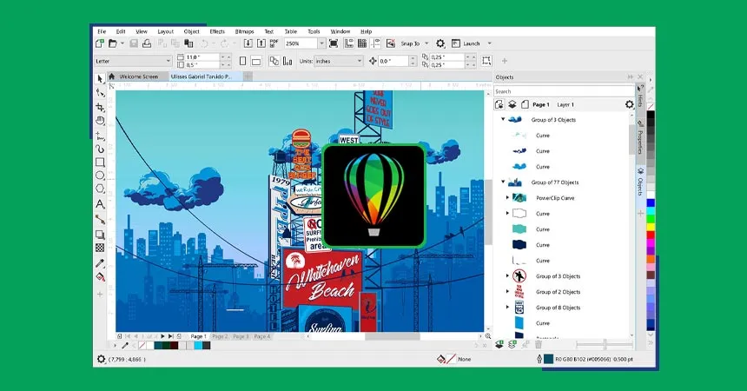
Task: Click the Print icon
Action: (147, 43)
